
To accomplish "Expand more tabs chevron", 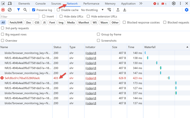I will [x=141, y=3].
